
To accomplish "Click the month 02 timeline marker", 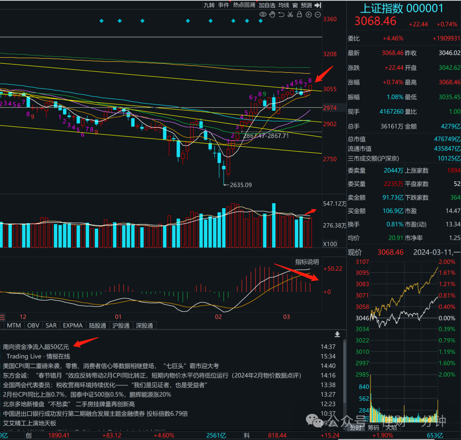I will click(218, 317).
